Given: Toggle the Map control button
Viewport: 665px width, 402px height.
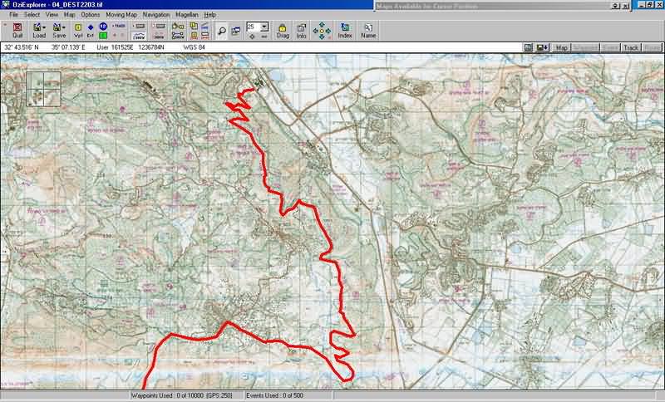Looking at the screenshot, I should click(563, 48).
